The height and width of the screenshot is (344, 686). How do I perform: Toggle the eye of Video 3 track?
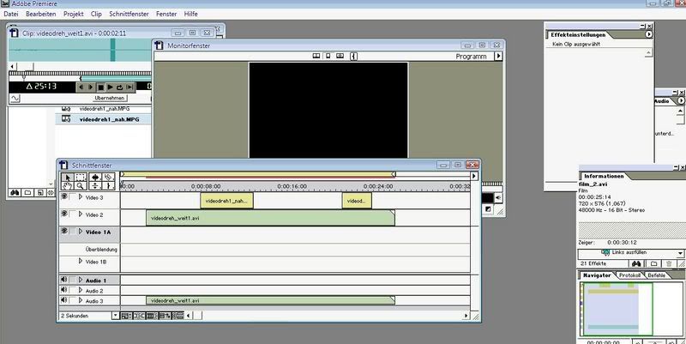point(64,197)
